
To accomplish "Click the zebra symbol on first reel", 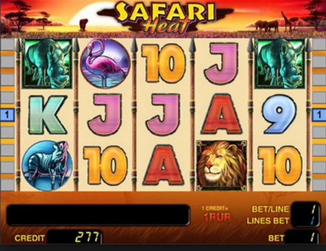I will 48,165.
